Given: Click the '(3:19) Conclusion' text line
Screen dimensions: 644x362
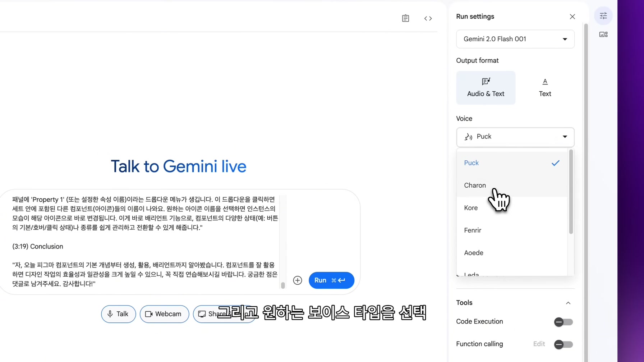Looking at the screenshot, I should click(38, 247).
